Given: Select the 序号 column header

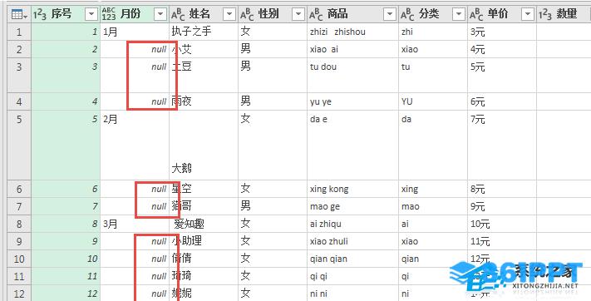Looking at the screenshot, I should tap(66, 14).
